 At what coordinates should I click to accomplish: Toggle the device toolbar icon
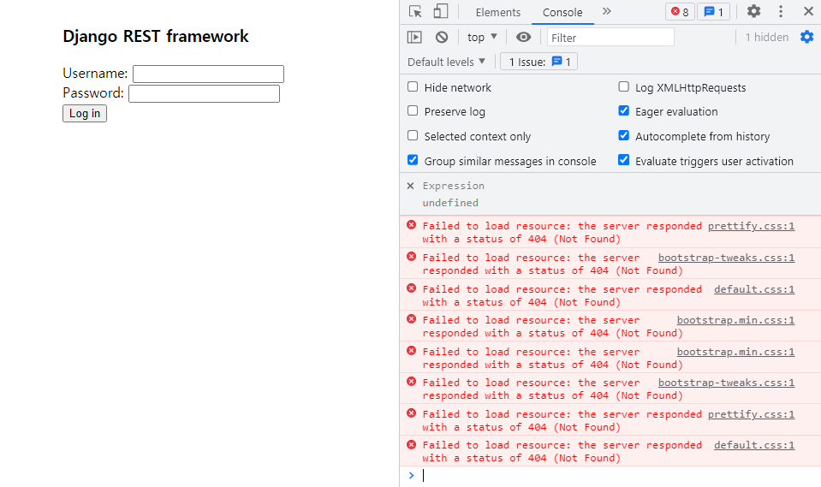click(x=441, y=11)
